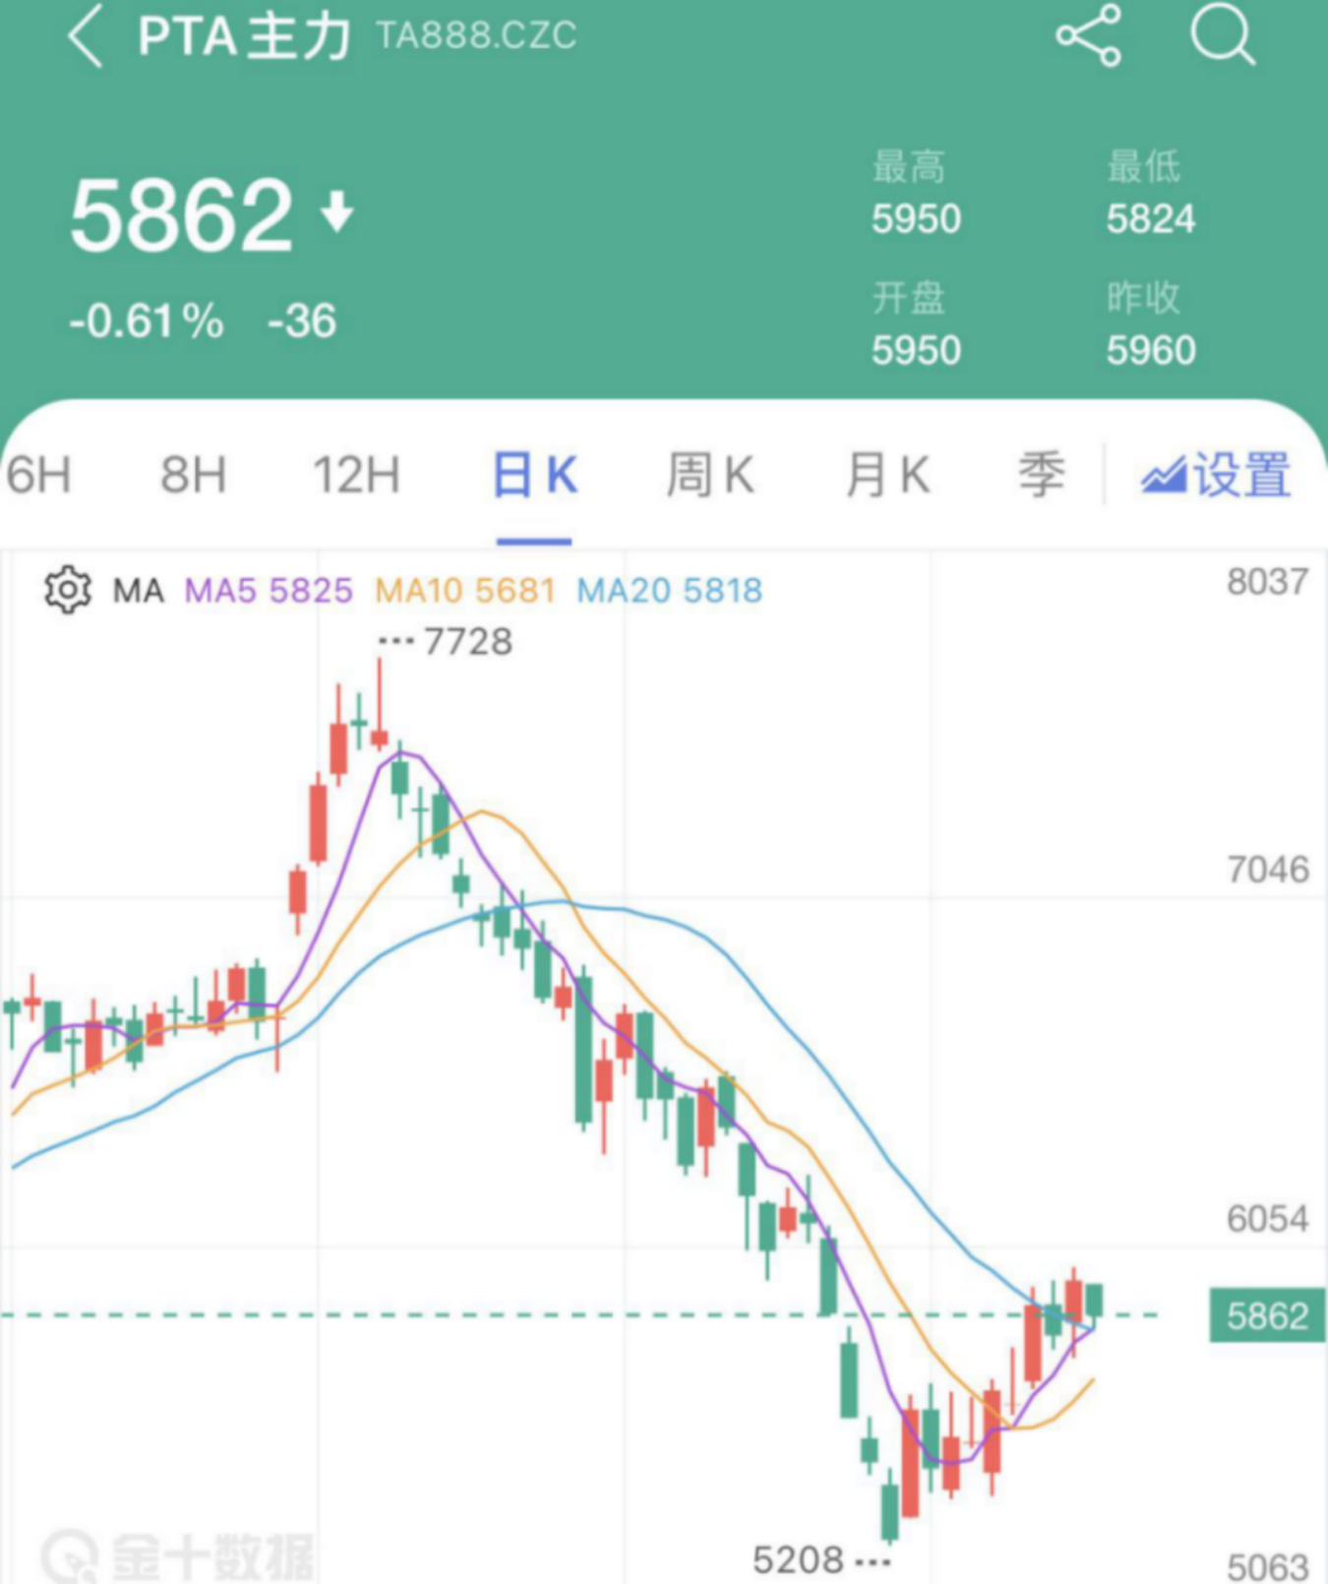
Task: Open the 周K weekly tab
Action: [710, 476]
